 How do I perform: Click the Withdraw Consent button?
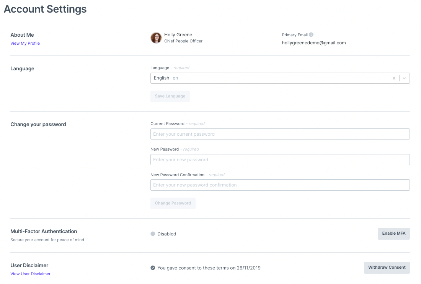pos(387,268)
